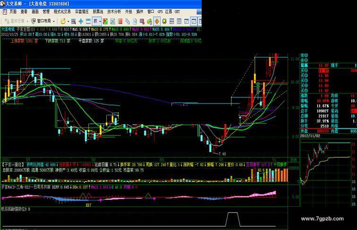
Task: Open the GET menu
Action: (x=177, y=12)
